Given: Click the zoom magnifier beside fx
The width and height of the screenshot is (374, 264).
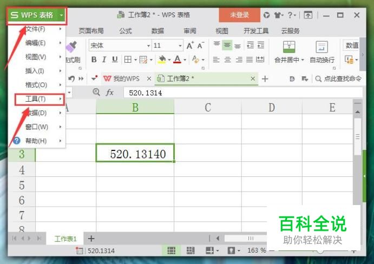Looking at the screenshot, I should point(96,92).
